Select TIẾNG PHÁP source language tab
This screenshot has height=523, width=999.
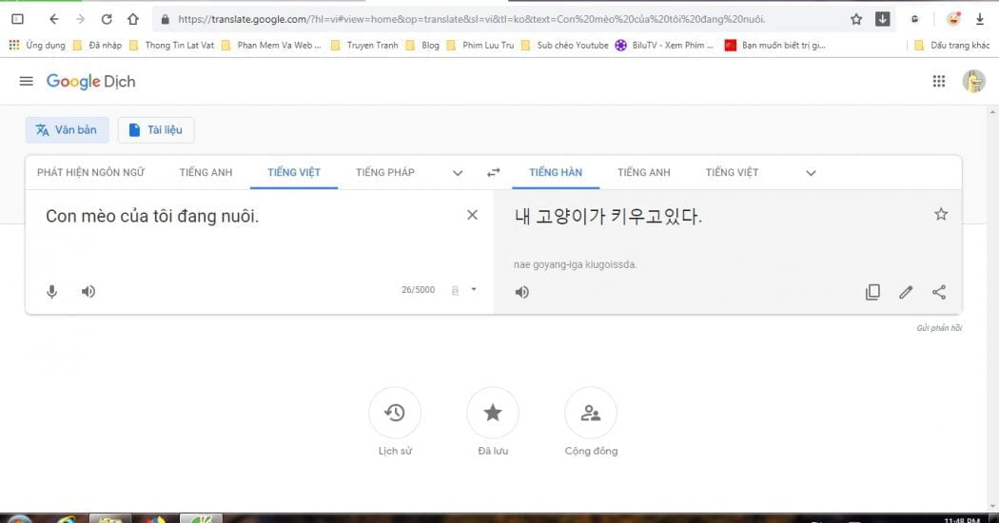384,172
